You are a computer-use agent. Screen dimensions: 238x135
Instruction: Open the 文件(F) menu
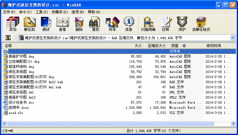click(9, 12)
